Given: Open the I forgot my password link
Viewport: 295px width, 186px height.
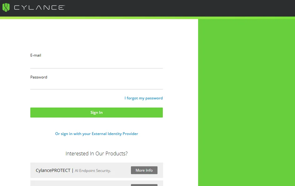Looking at the screenshot, I should pyautogui.click(x=143, y=98).
